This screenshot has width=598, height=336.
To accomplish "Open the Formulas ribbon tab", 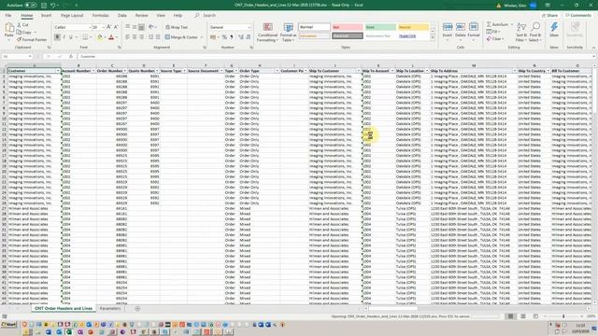I will click(101, 15).
